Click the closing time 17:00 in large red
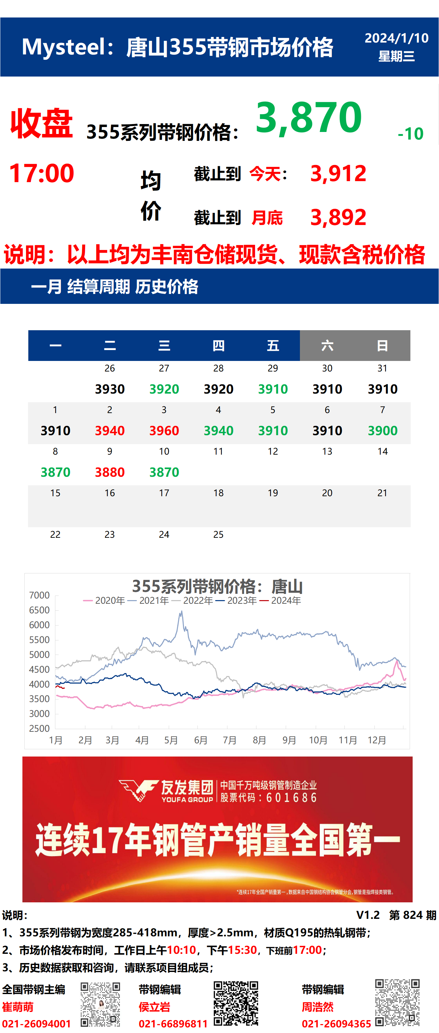This screenshot has height=1033, width=439. pyautogui.click(x=41, y=173)
